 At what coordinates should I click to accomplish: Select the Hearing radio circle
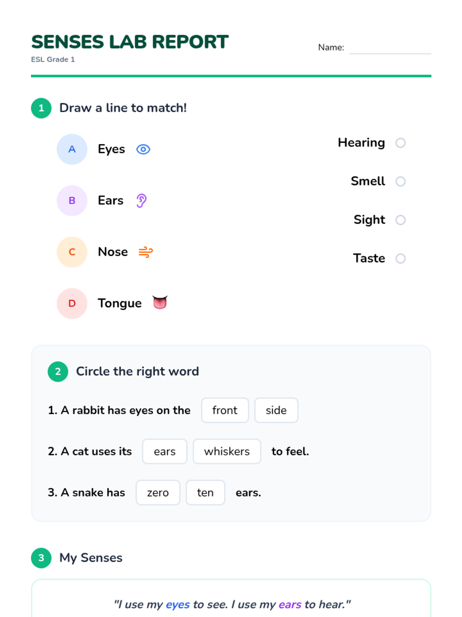(x=400, y=143)
